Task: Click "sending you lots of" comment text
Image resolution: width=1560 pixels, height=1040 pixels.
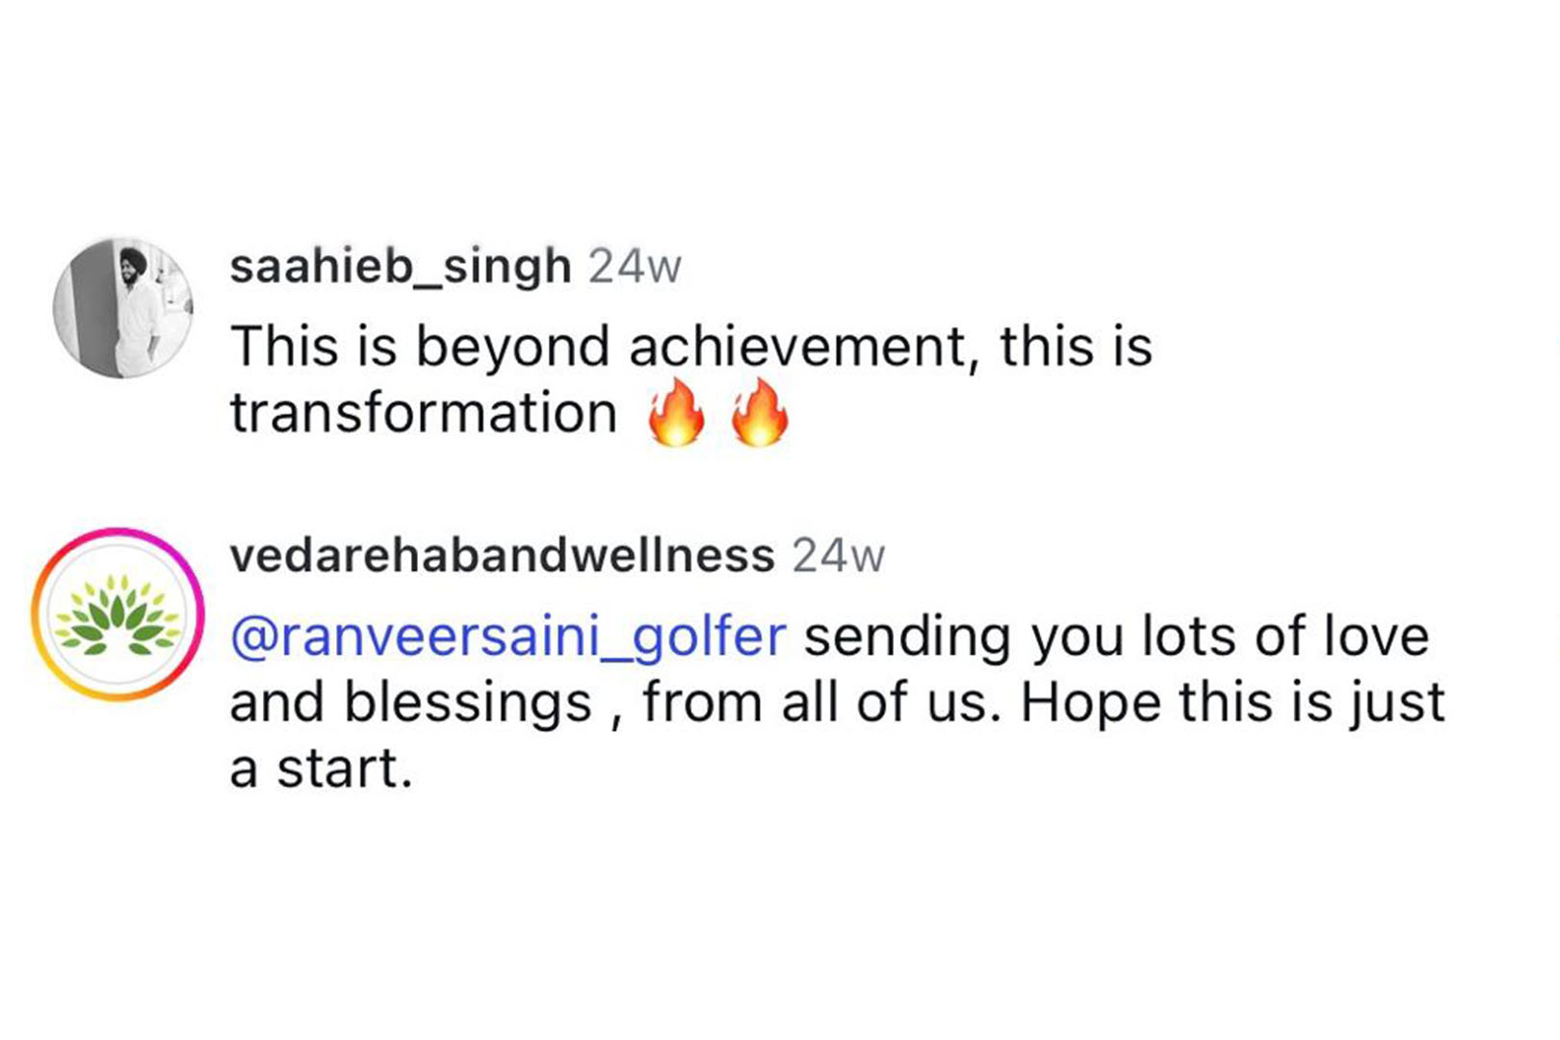Action: pyautogui.click(x=1054, y=638)
